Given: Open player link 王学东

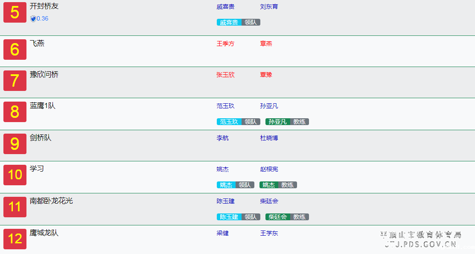Looking at the screenshot, I should point(269,233).
